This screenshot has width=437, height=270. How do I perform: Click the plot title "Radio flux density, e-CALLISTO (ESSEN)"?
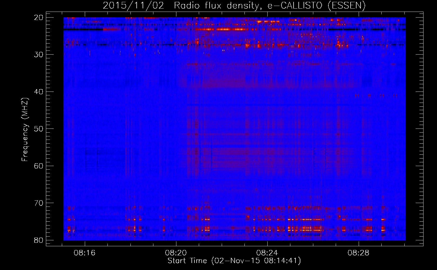point(270,6)
